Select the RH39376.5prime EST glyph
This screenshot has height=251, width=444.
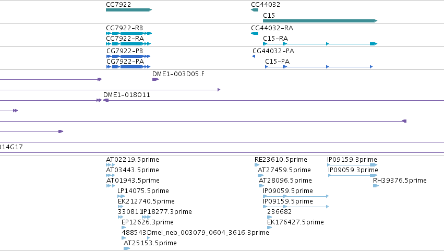pos(376,186)
